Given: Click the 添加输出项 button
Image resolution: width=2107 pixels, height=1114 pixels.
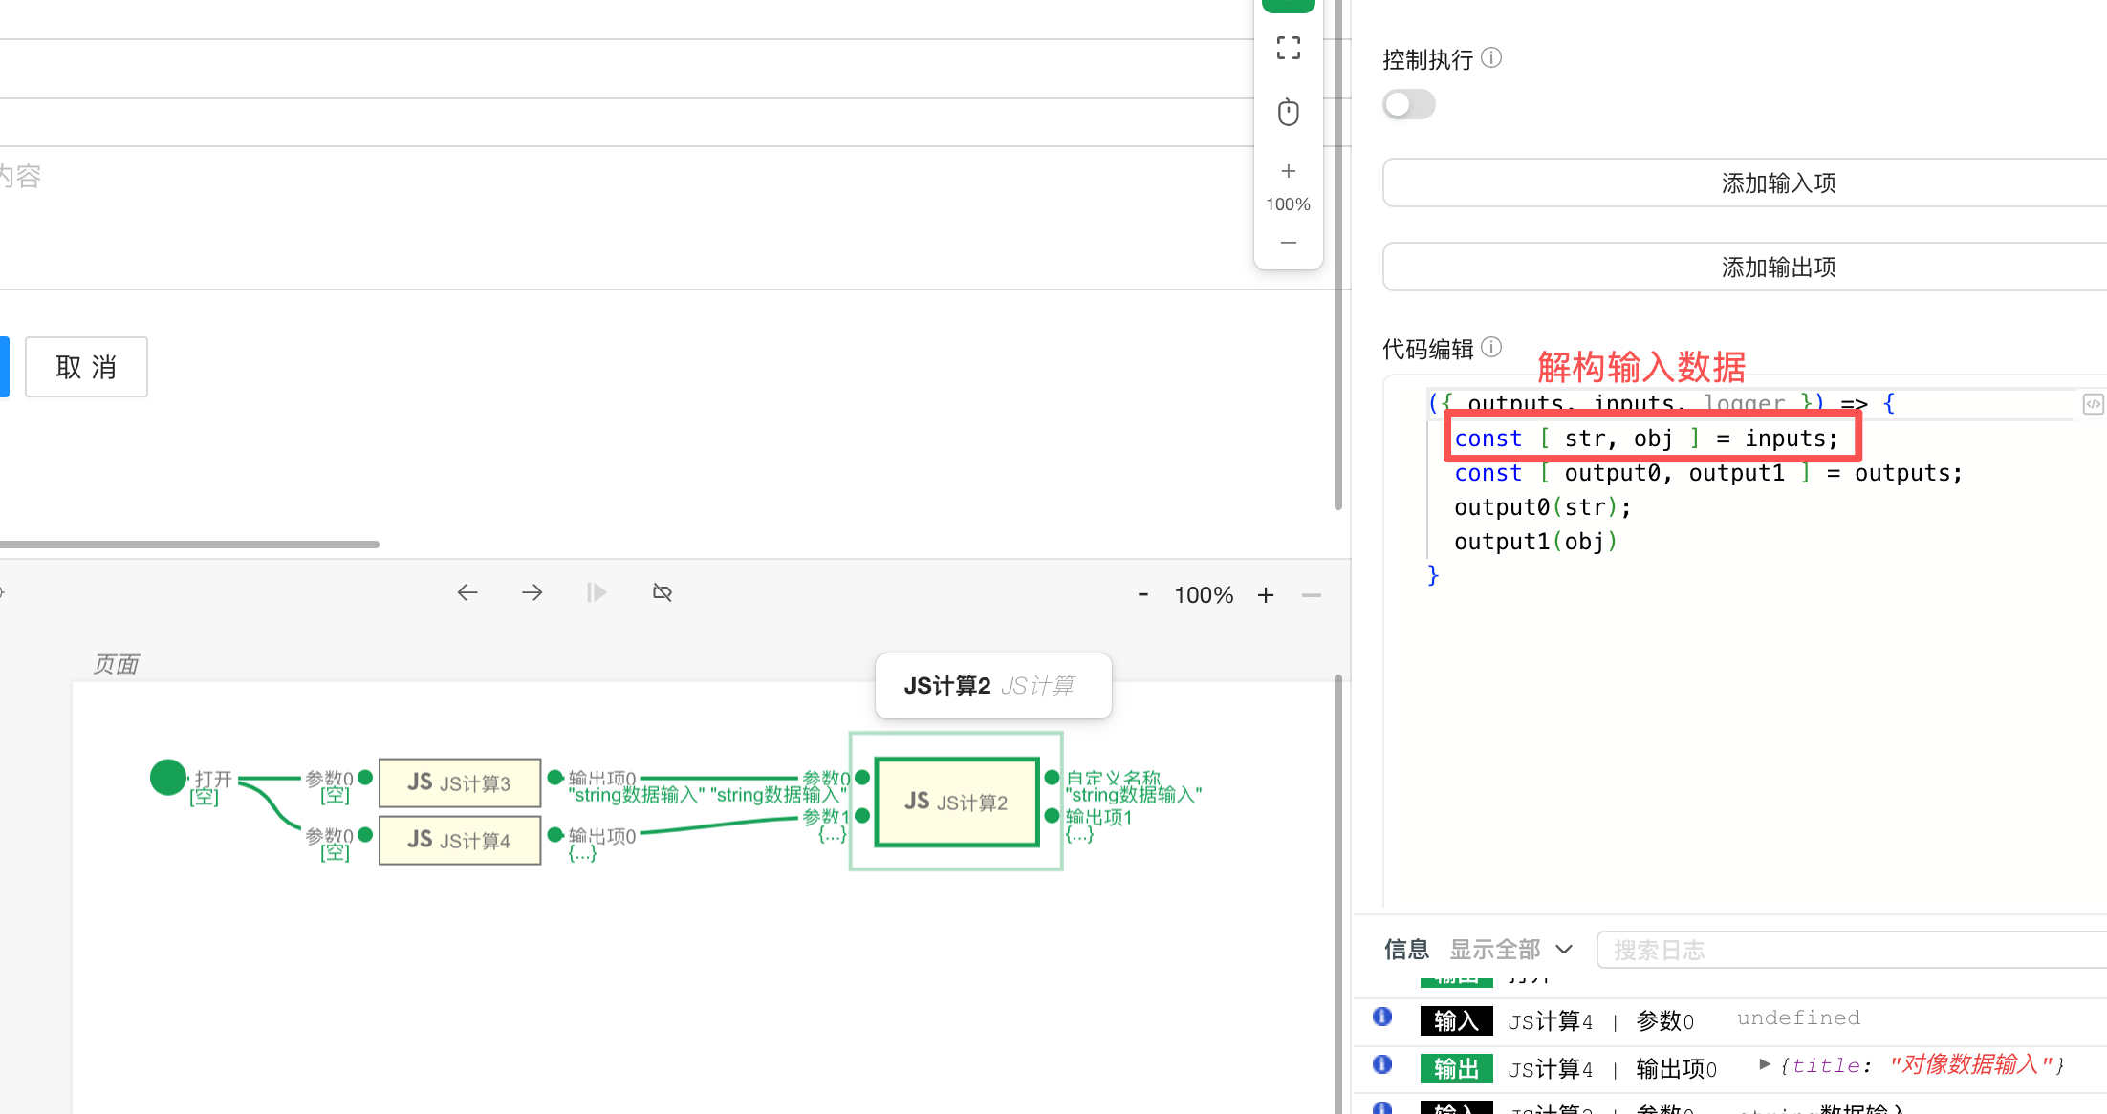Looking at the screenshot, I should [1778, 267].
